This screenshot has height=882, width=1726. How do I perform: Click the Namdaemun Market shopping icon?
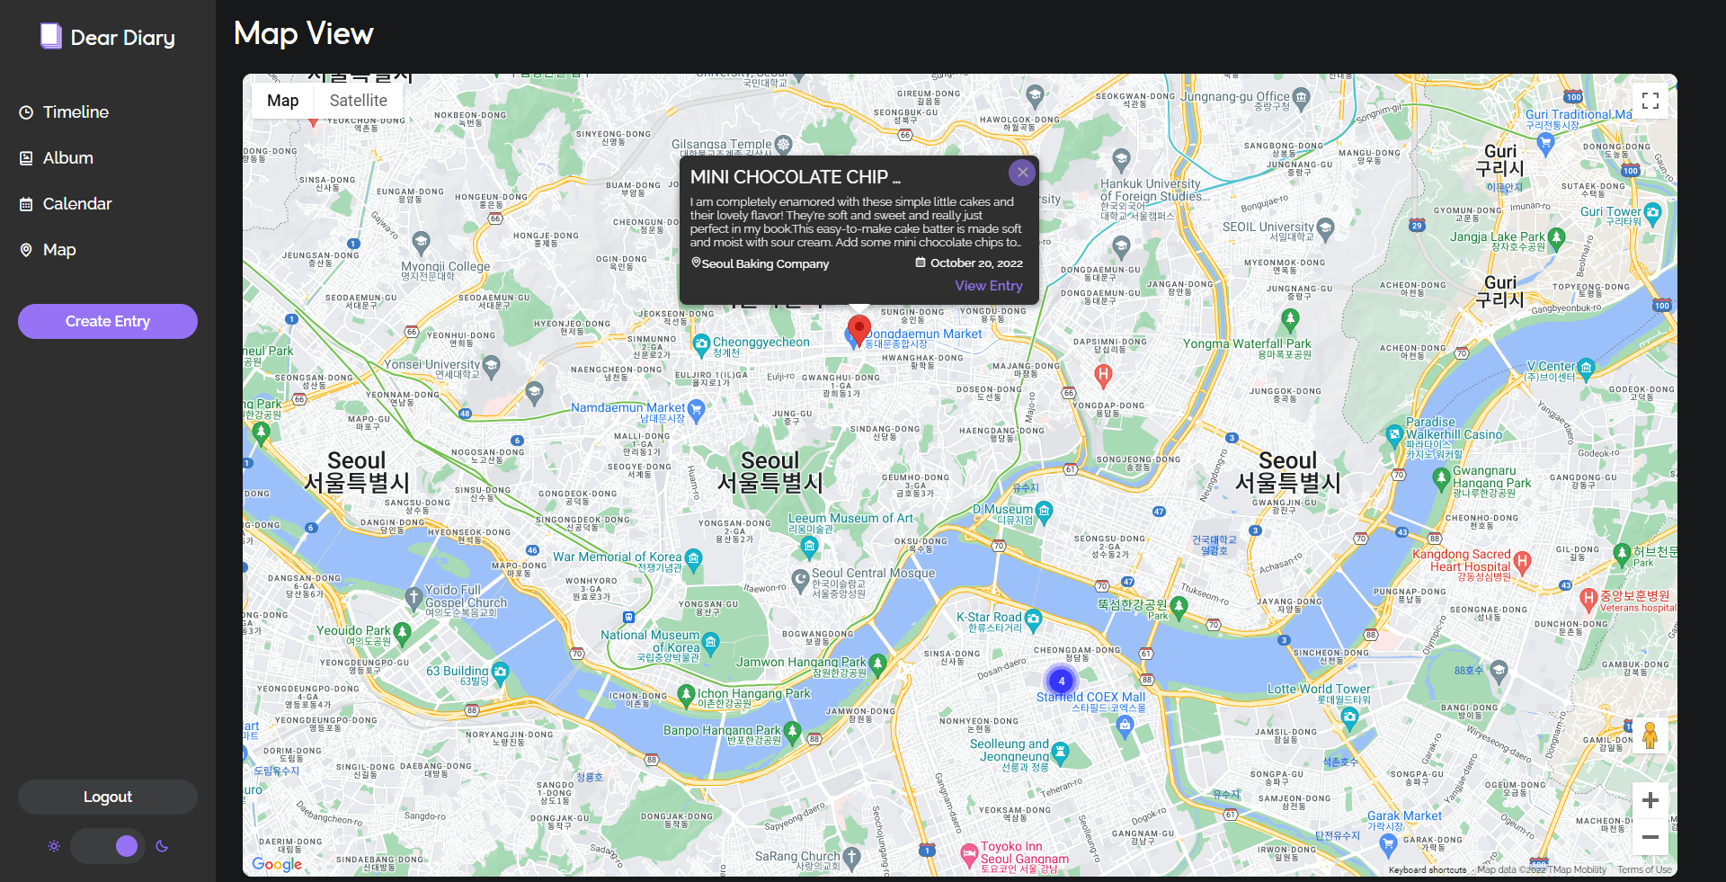coord(696,410)
